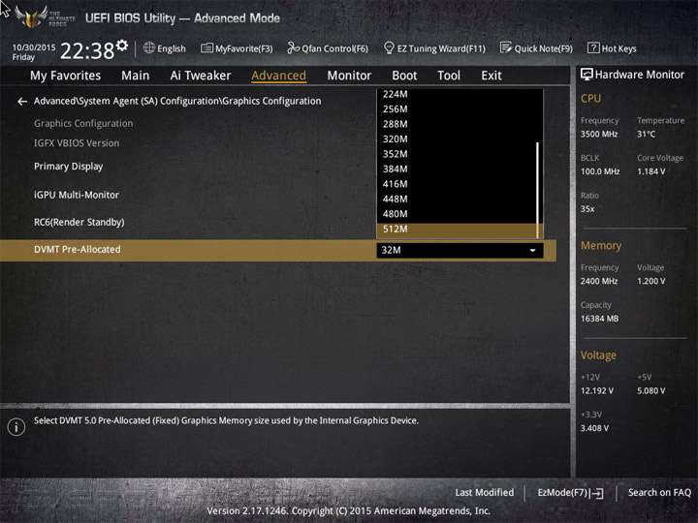The image size is (698, 523).
Task: Click the 22:38 clock display
Action: pyautogui.click(x=87, y=50)
